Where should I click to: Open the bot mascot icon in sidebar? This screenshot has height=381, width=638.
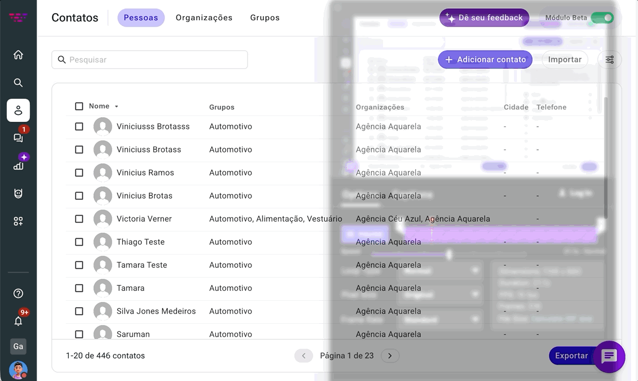click(x=18, y=193)
